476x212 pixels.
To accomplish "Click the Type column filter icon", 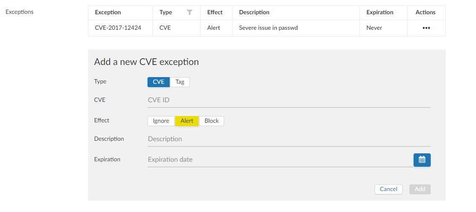I will click(x=189, y=13).
